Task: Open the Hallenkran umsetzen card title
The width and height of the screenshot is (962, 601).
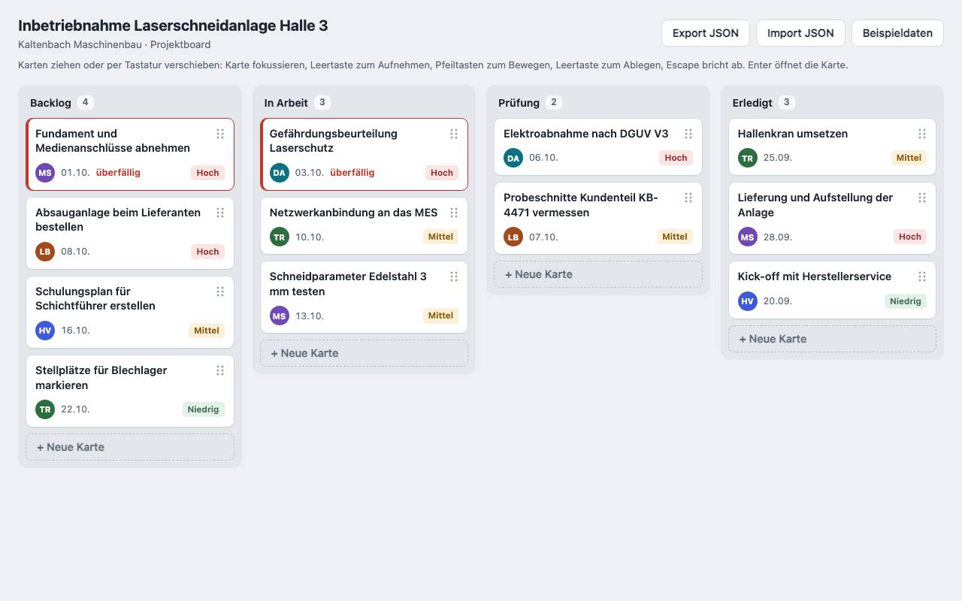Action: tap(792, 134)
